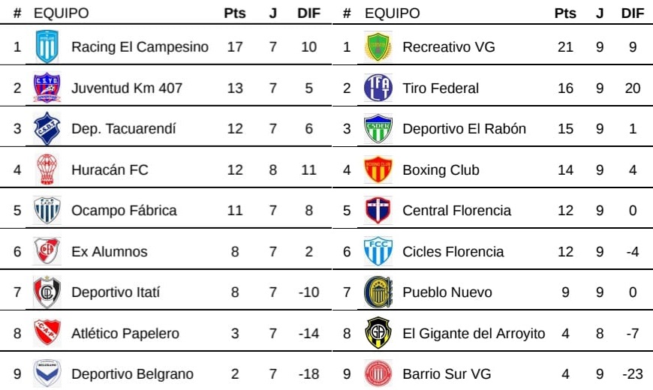
Task: Select the Tiro Federal round badge
Action: coord(378,88)
